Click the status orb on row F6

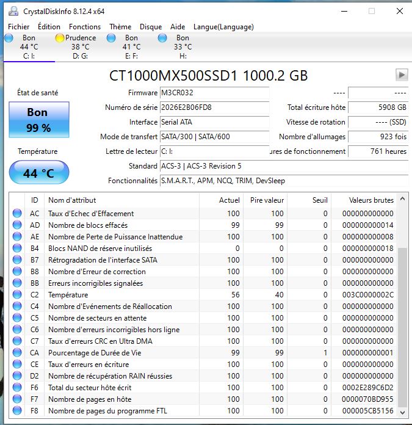coord(17,388)
